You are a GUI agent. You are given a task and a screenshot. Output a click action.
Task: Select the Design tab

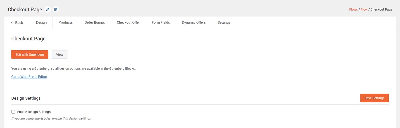tap(41, 23)
